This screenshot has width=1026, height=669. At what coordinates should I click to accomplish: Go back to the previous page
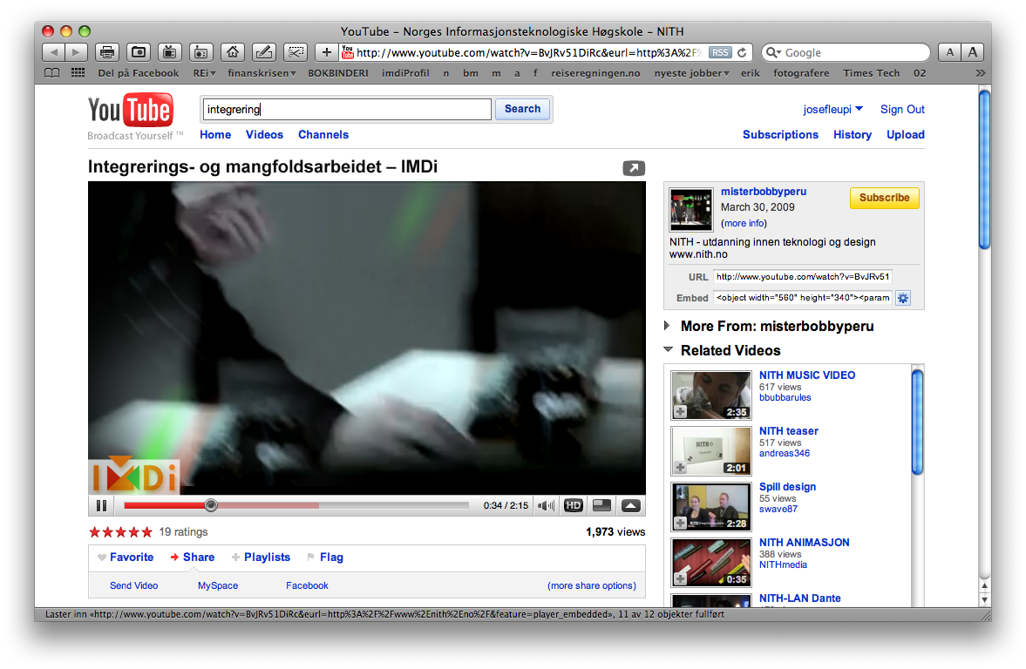tap(54, 52)
